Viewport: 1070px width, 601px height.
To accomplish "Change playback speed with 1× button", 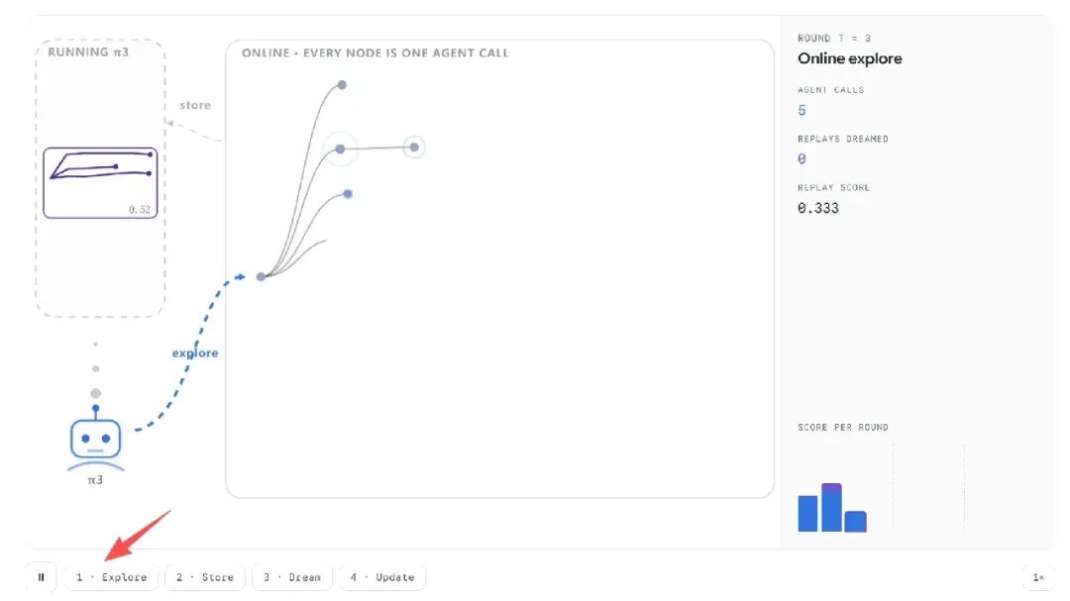I will pyautogui.click(x=1038, y=577).
